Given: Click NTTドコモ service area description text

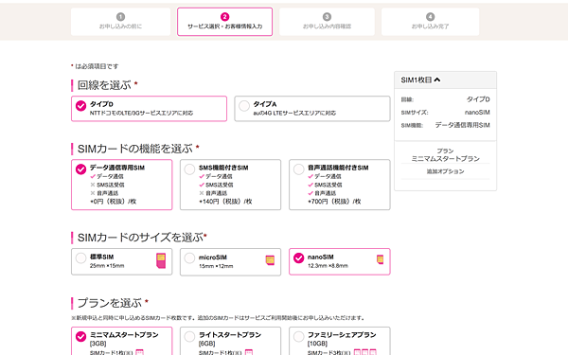Looking at the screenshot, I should click(141, 113).
